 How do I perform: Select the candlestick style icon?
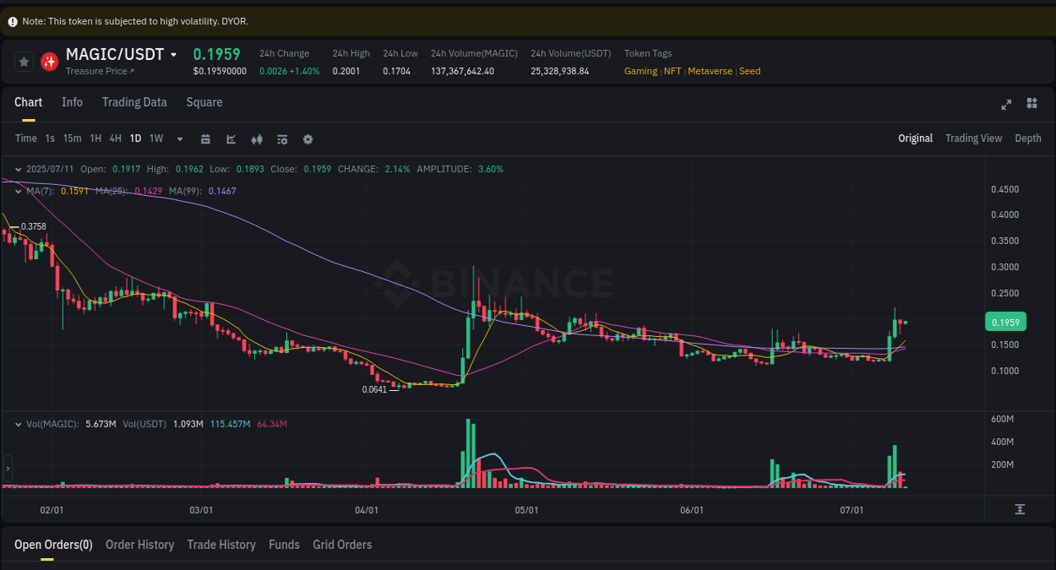pyautogui.click(x=257, y=138)
